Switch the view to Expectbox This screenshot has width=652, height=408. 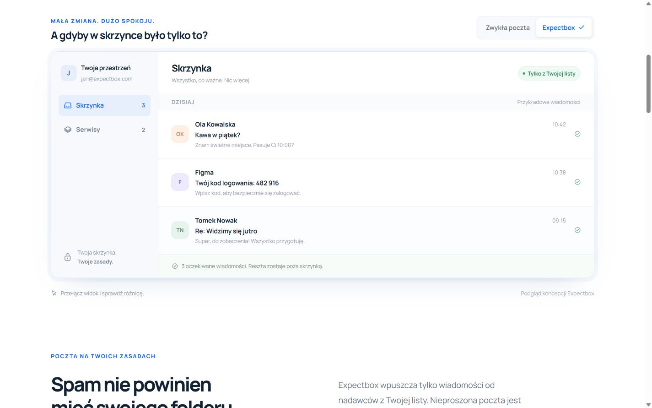[564, 28]
